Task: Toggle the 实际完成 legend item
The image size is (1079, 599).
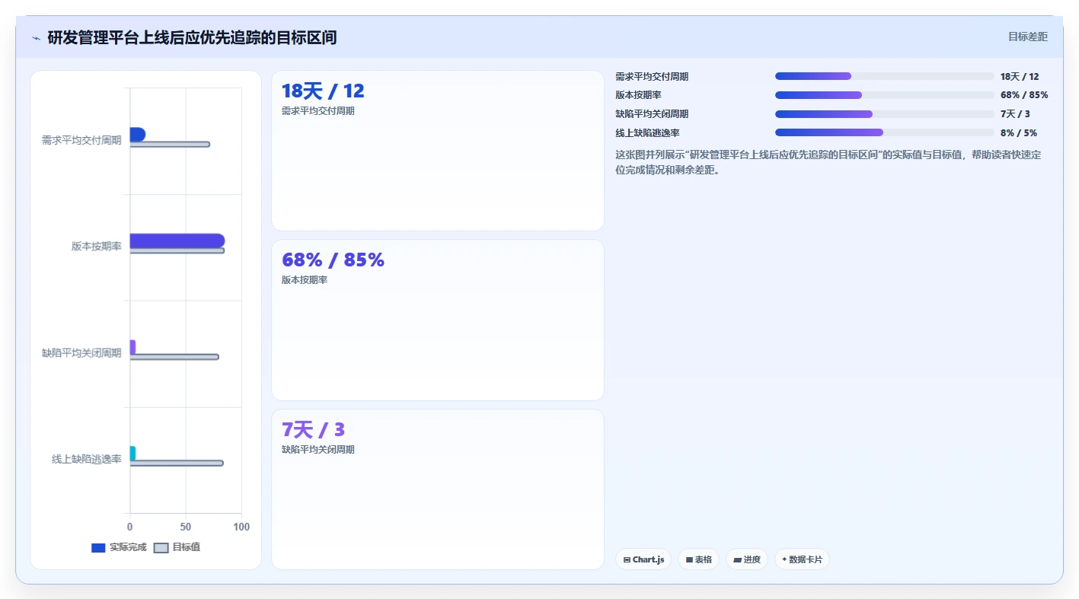Action: tap(118, 547)
